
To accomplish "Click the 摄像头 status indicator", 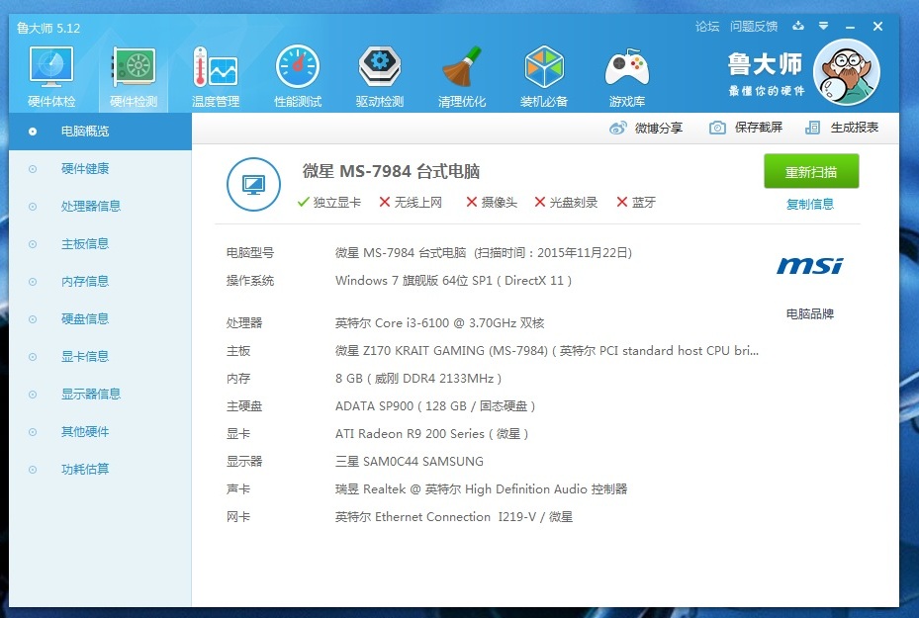I will [x=491, y=202].
